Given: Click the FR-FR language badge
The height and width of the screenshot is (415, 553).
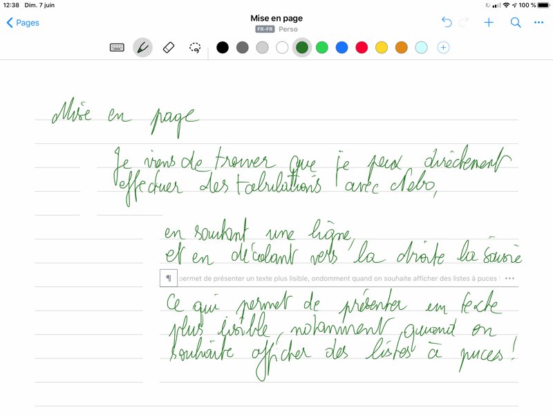Looking at the screenshot, I should tap(265, 30).
